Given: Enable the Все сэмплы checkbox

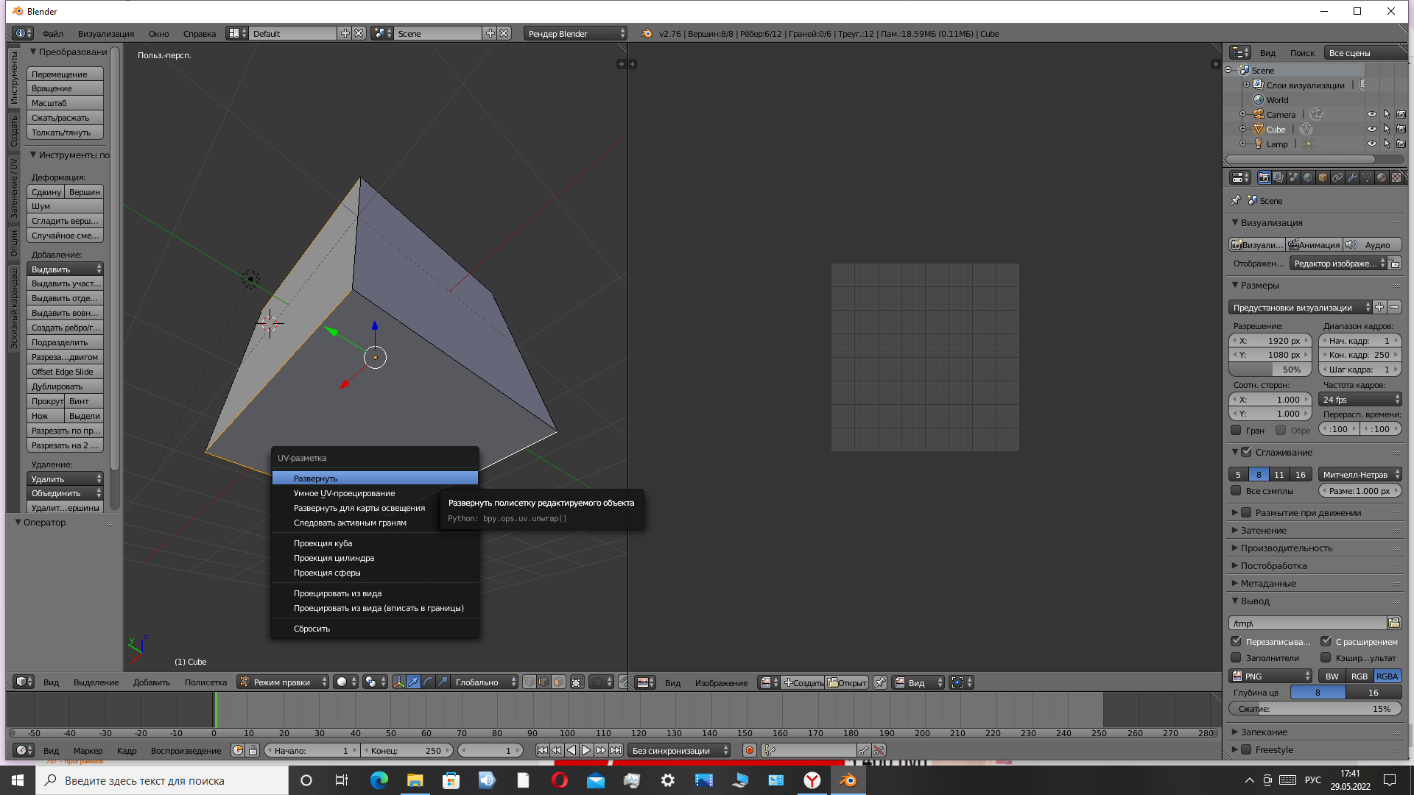Looking at the screenshot, I should pos(1237,490).
